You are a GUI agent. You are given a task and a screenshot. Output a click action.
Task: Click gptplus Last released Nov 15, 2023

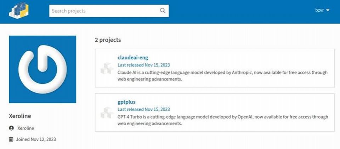[x=144, y=109]
